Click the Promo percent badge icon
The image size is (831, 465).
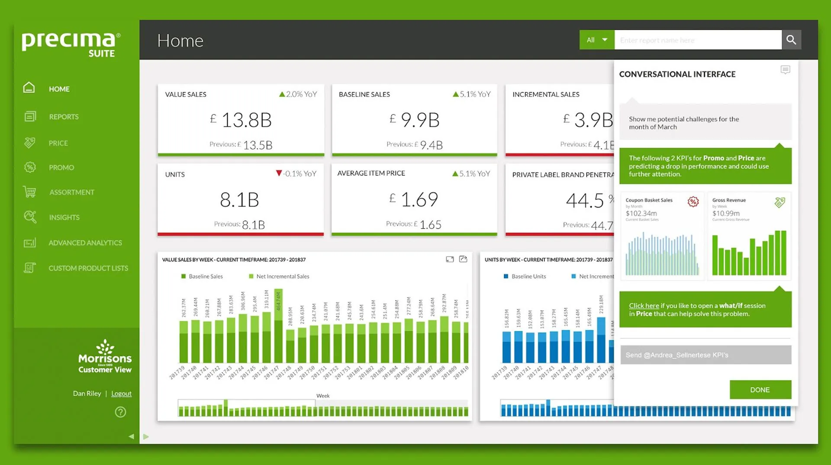click(30, 167)
